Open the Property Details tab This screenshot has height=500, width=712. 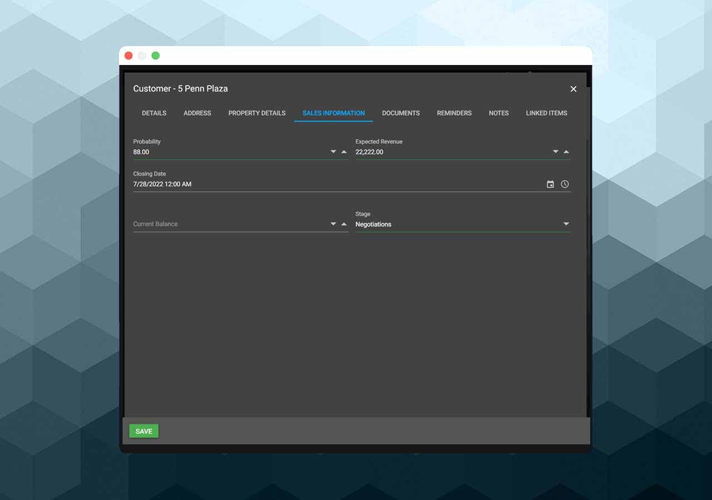256,113
